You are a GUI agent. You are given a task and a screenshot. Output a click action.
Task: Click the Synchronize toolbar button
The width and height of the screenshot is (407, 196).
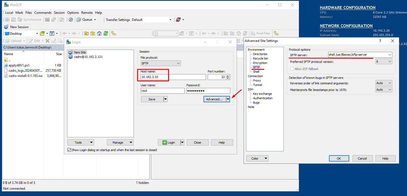[30, 20]
